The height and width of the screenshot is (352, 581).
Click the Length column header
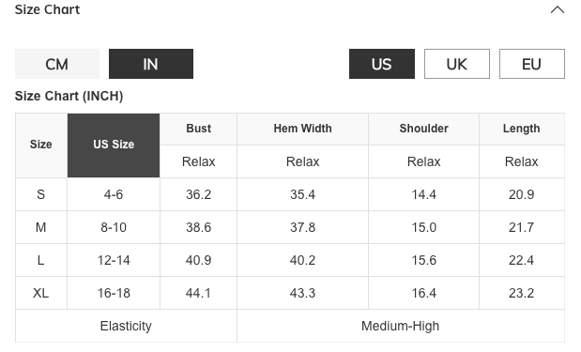[x=521, y=129]
